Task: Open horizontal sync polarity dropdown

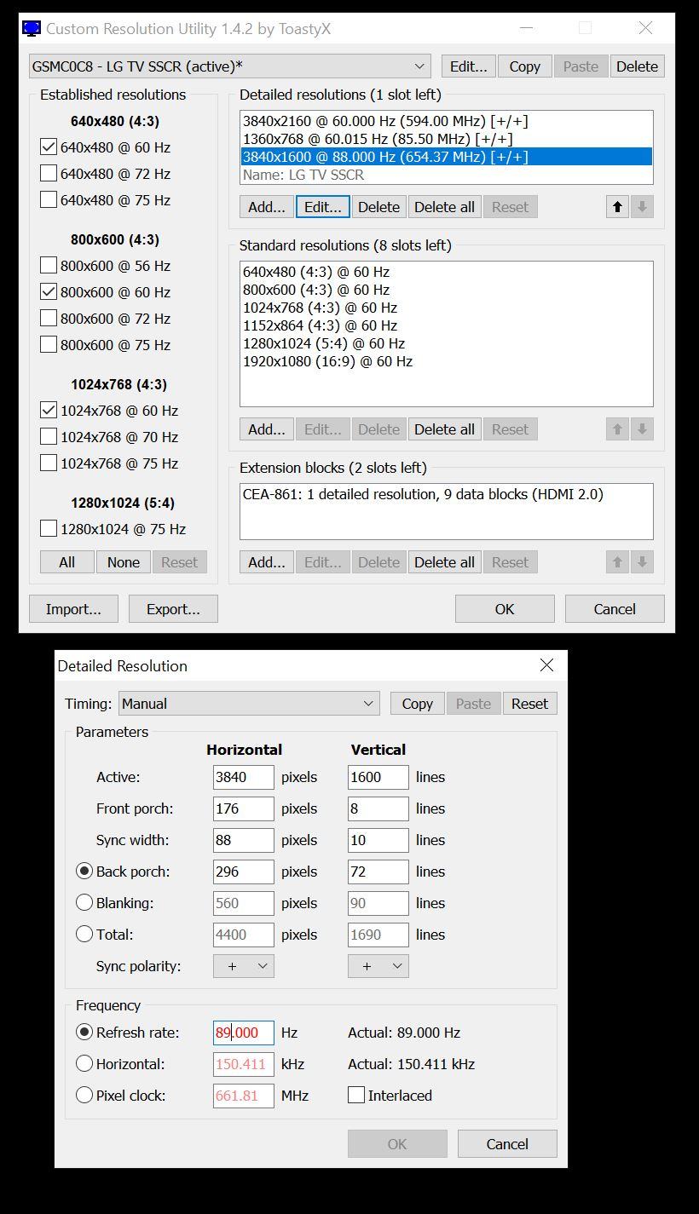Action: (x=244, y=966)
